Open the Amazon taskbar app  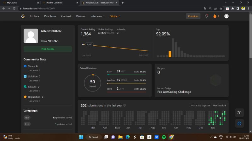[149, 137]
